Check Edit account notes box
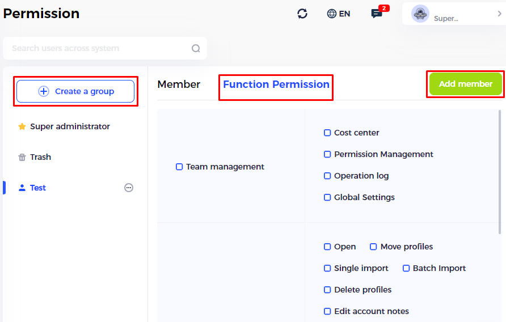Image resolution: width=506 pixels, height=322 pixels. [327, 311]
